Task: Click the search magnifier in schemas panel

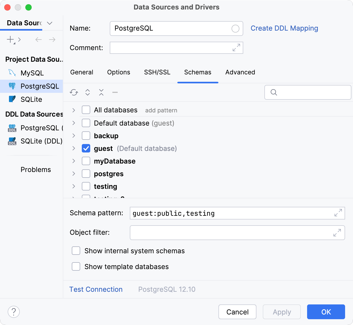Action: 274,92
